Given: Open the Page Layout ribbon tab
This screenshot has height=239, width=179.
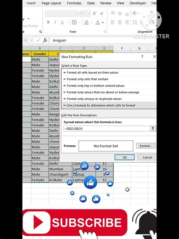Looking at the screenshot, I should coord(51,3).
